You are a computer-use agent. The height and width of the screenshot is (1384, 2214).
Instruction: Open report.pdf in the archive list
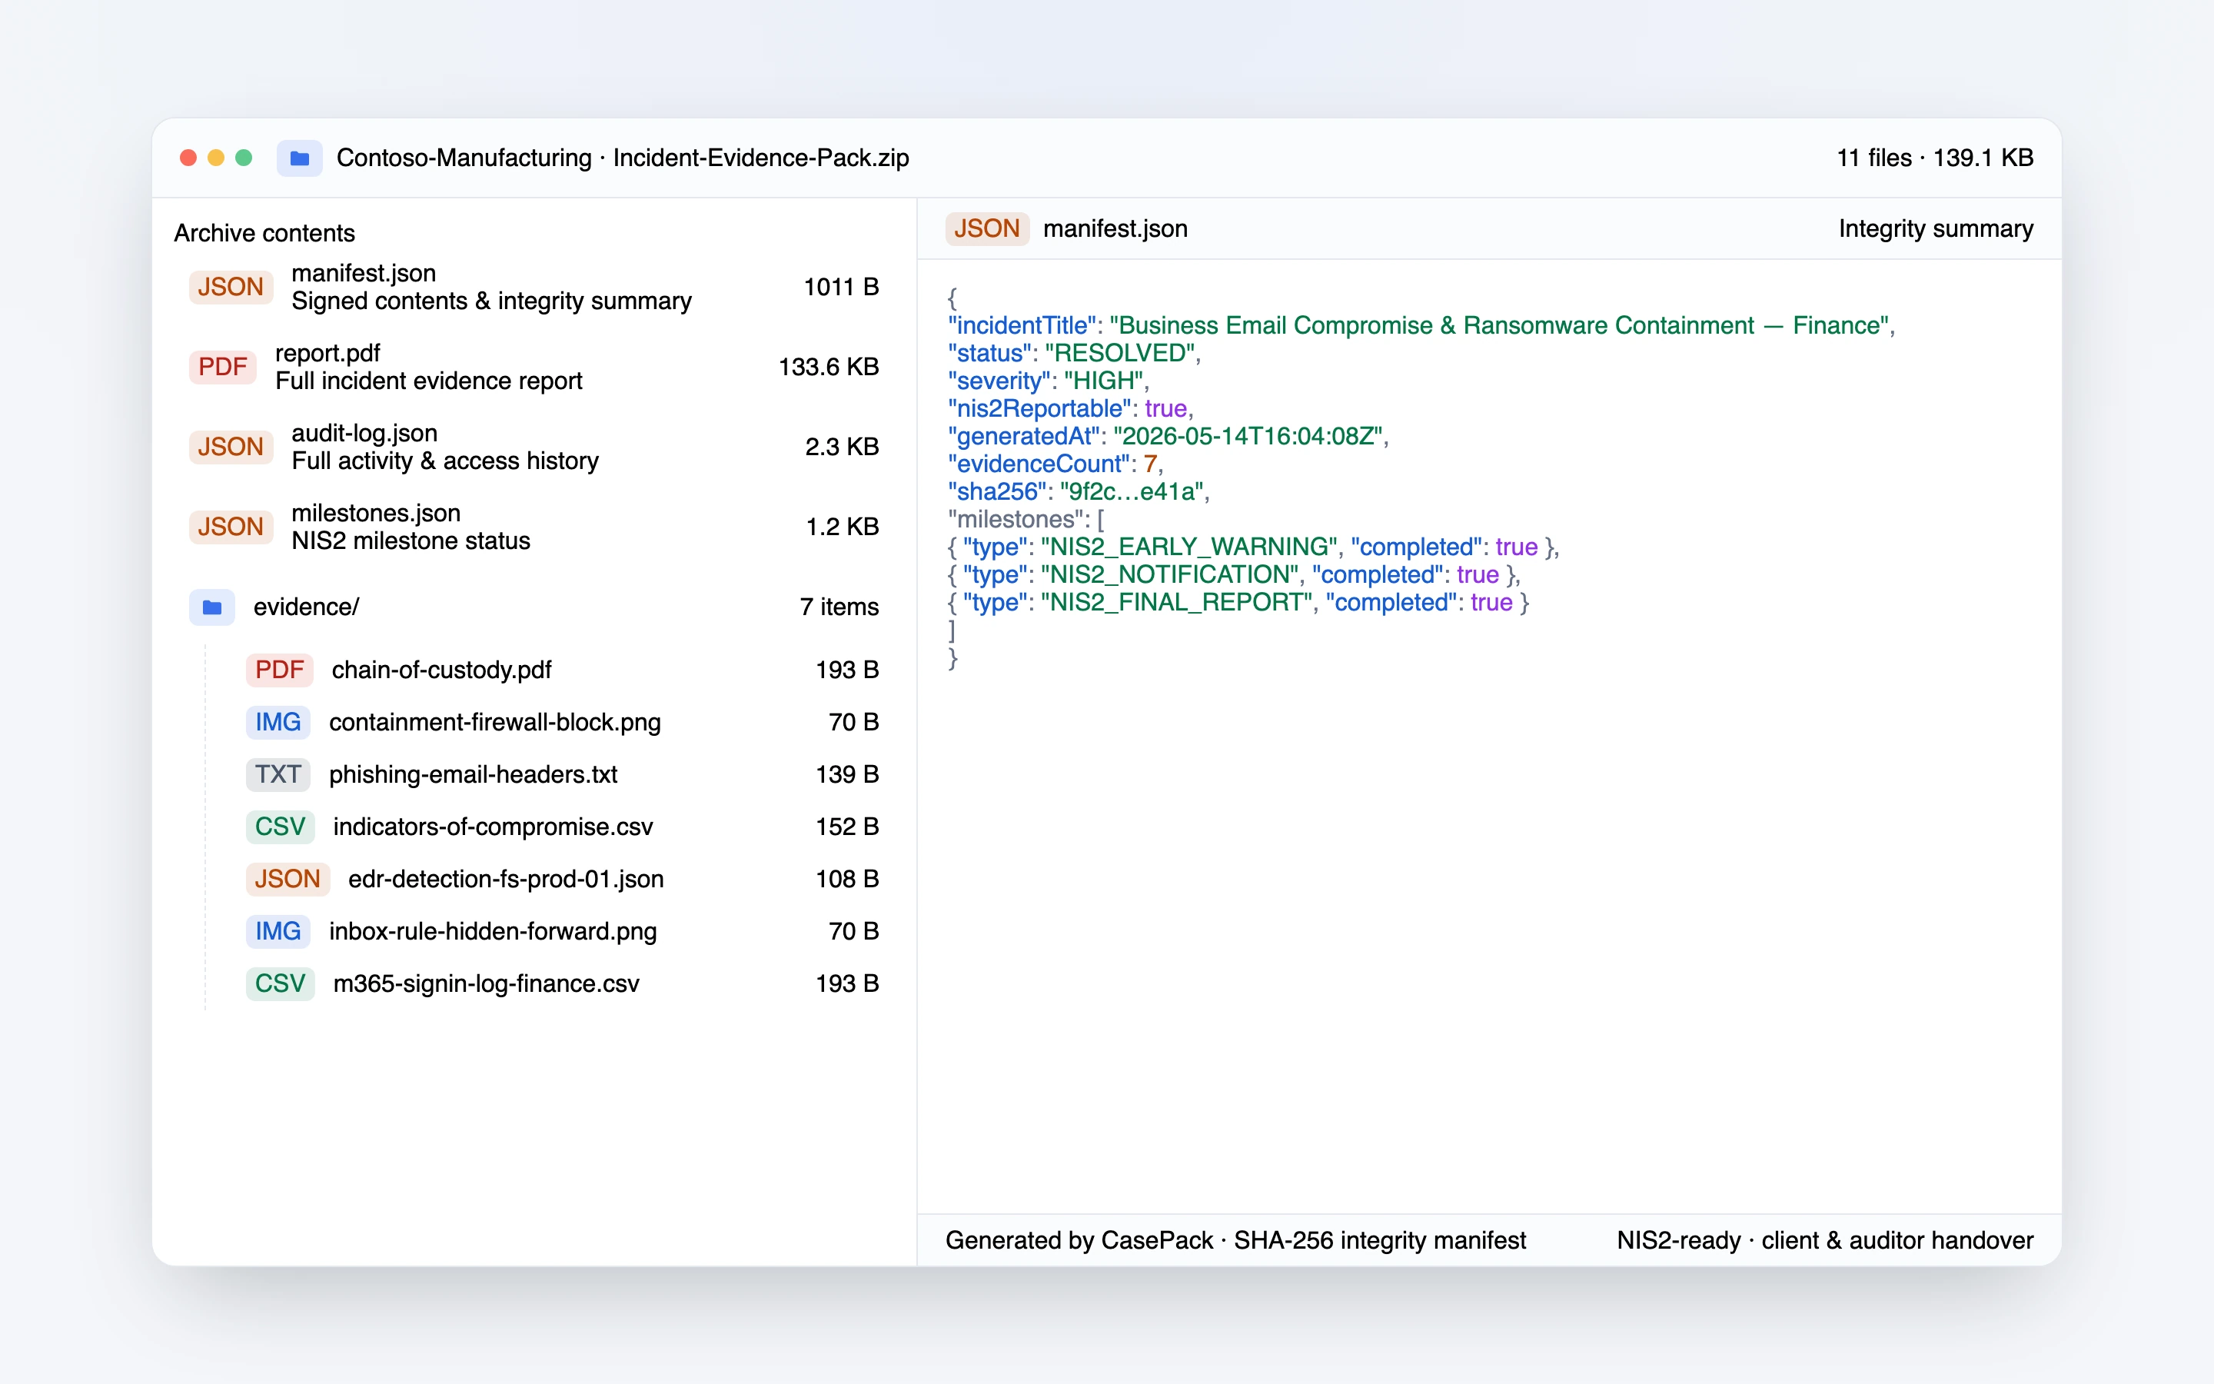point(534,367)
